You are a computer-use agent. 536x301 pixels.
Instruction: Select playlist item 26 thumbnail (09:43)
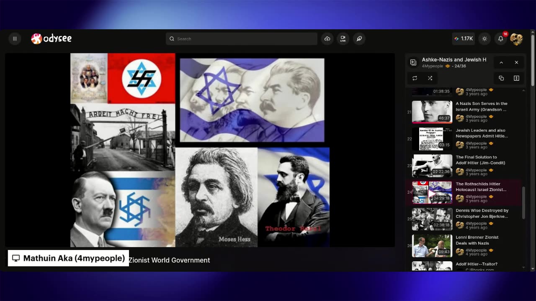(x=432, y=245)
